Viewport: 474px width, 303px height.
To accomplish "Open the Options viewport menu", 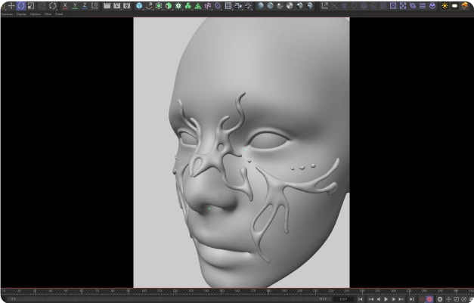I will [36, 14].
